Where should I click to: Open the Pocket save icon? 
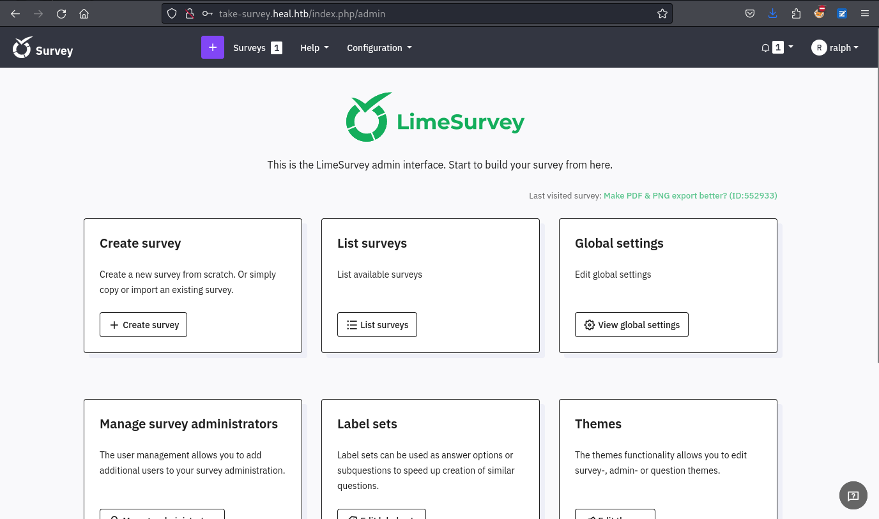coord(750,13)
